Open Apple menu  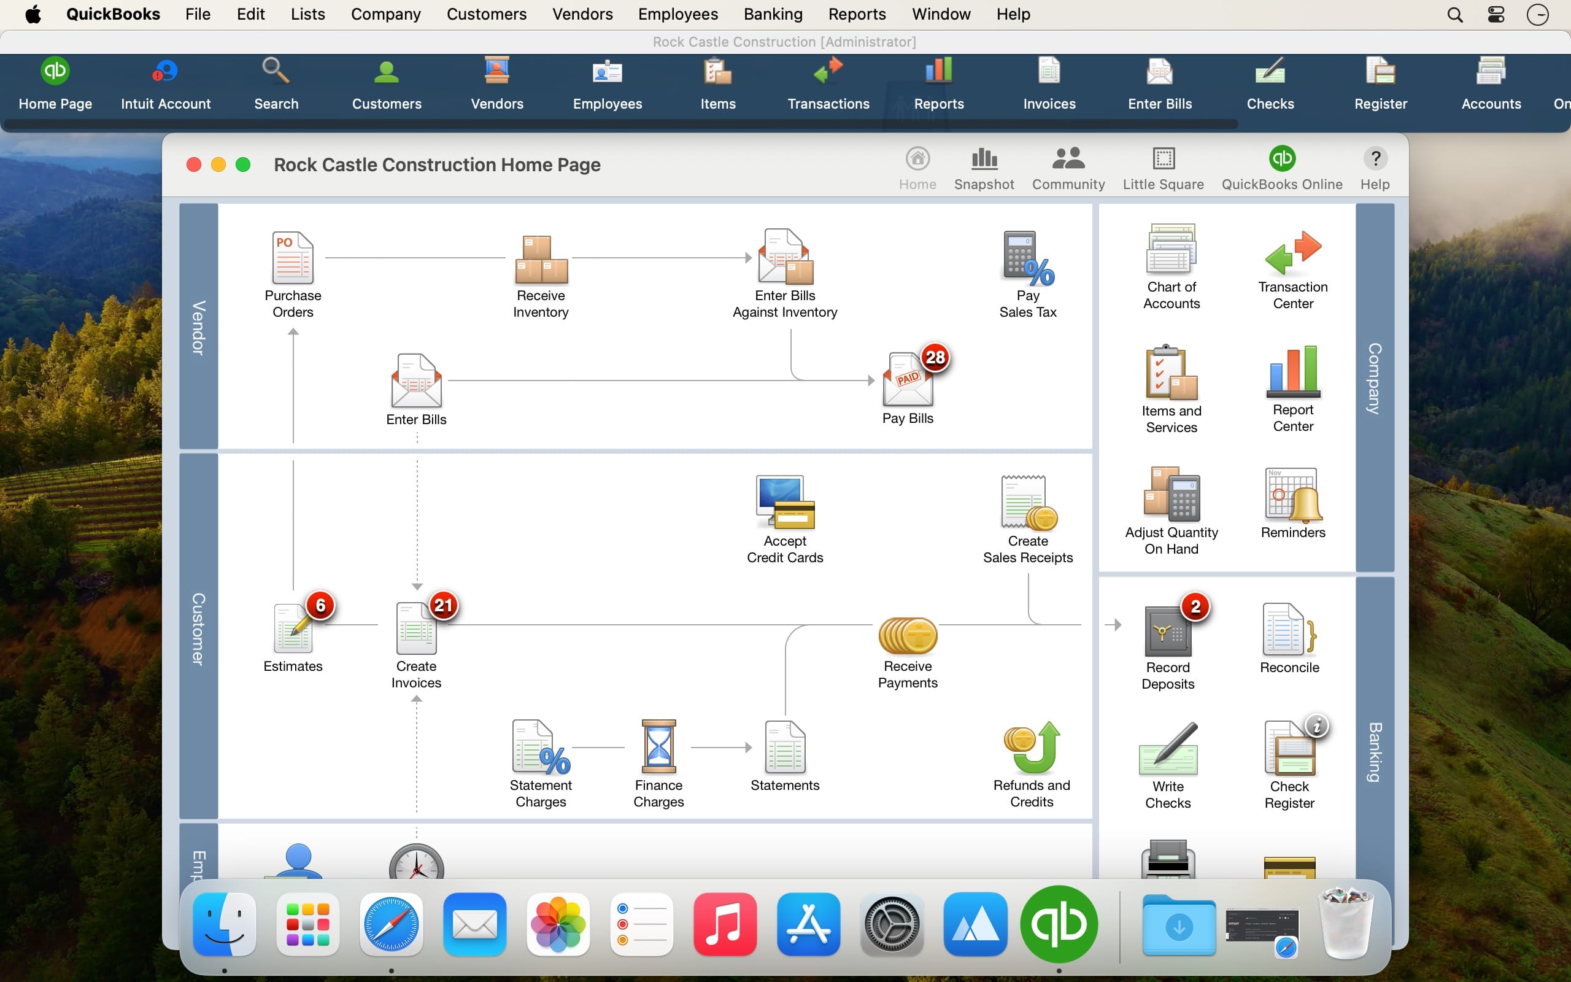33,14
